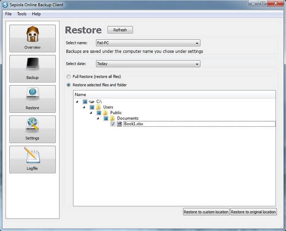Click the Book1.xlsx file icon
This screenshot has width=286, height=231.
(x=119, y=124)
